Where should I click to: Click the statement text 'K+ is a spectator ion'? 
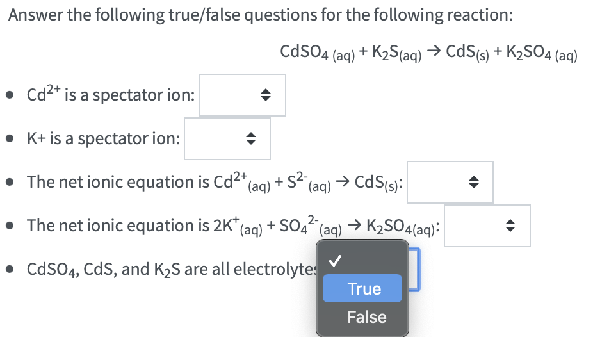(x=103, y=139)
